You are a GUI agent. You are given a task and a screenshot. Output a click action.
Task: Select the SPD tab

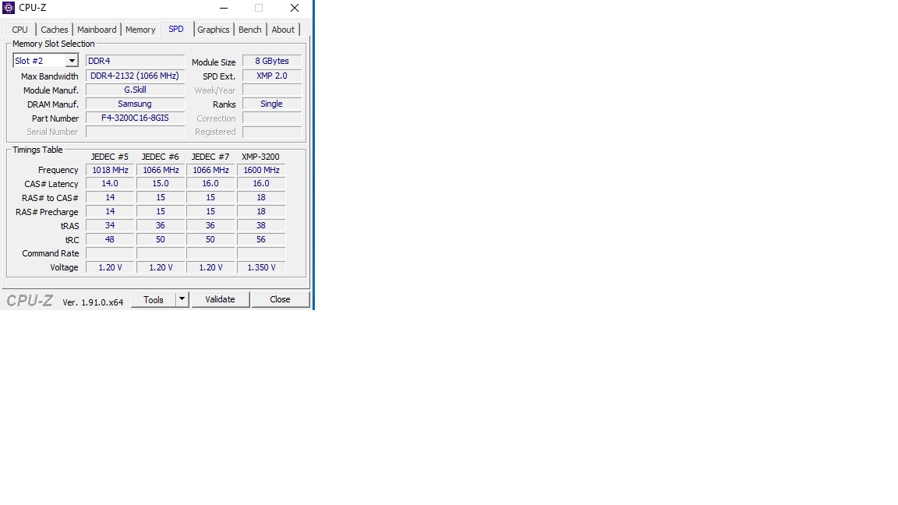pos(176,29)
